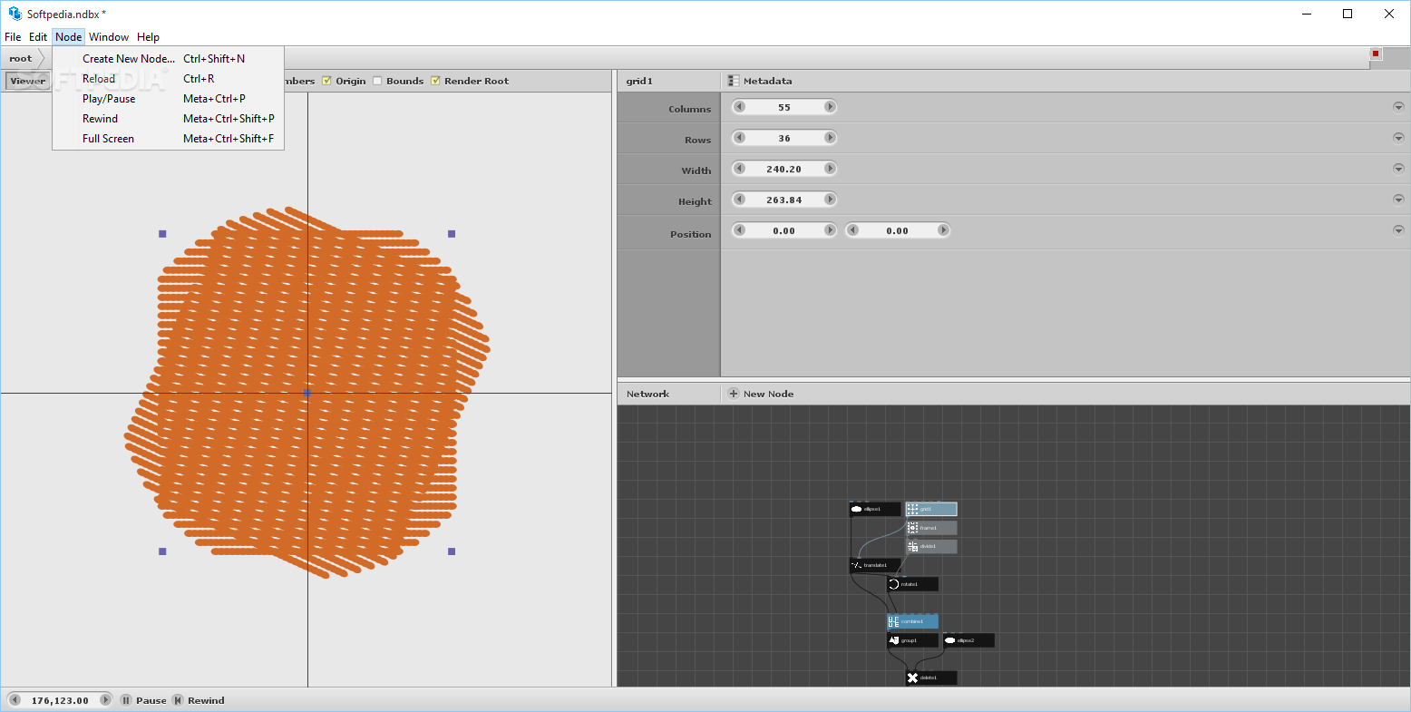Click the frame counter field showing 176,123.00

(60, 700)
